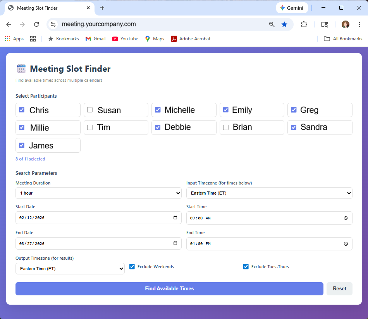This screenshot has width=368, height=319.
Task: Open the Gemini button in the title bar
Action: tap(292, 7)
